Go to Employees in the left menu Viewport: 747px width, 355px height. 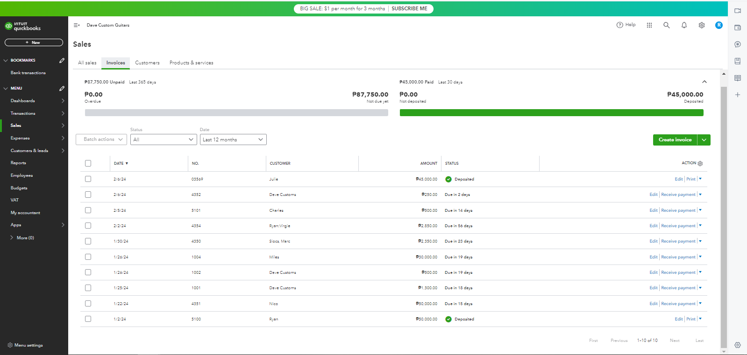pos(21,175)
